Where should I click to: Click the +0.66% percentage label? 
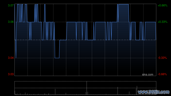click(162, 5)
